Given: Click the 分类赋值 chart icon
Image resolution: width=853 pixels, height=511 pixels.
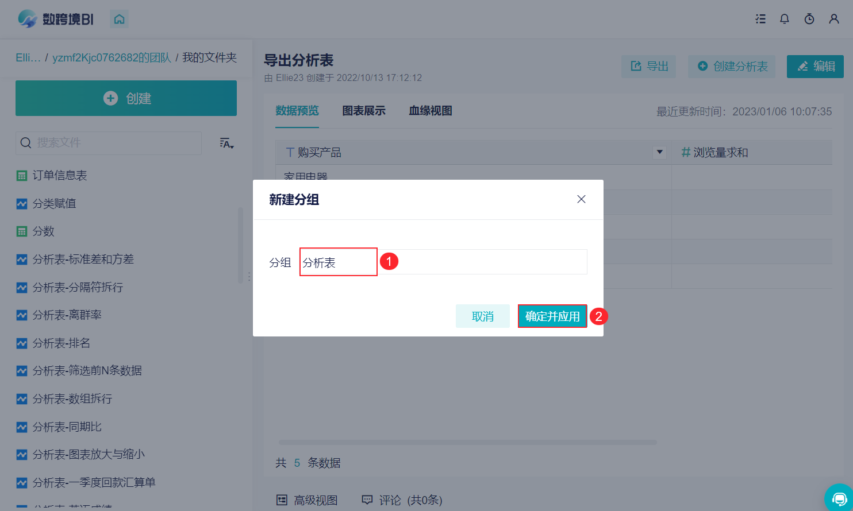Looking at the screenshot, I should pos(22,204).
